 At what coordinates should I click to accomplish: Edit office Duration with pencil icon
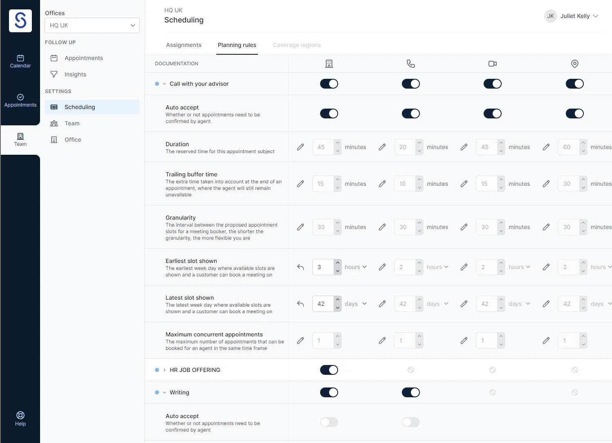click(x=300, y=147)
